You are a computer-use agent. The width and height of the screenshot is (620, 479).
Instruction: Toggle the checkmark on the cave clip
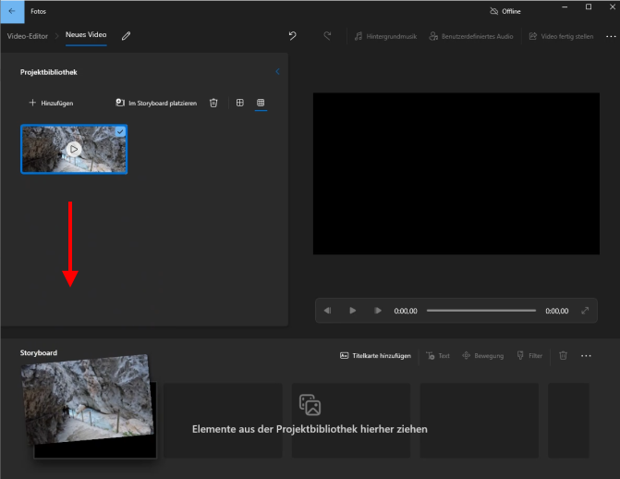pyautogui.click(x=121, y=132)
